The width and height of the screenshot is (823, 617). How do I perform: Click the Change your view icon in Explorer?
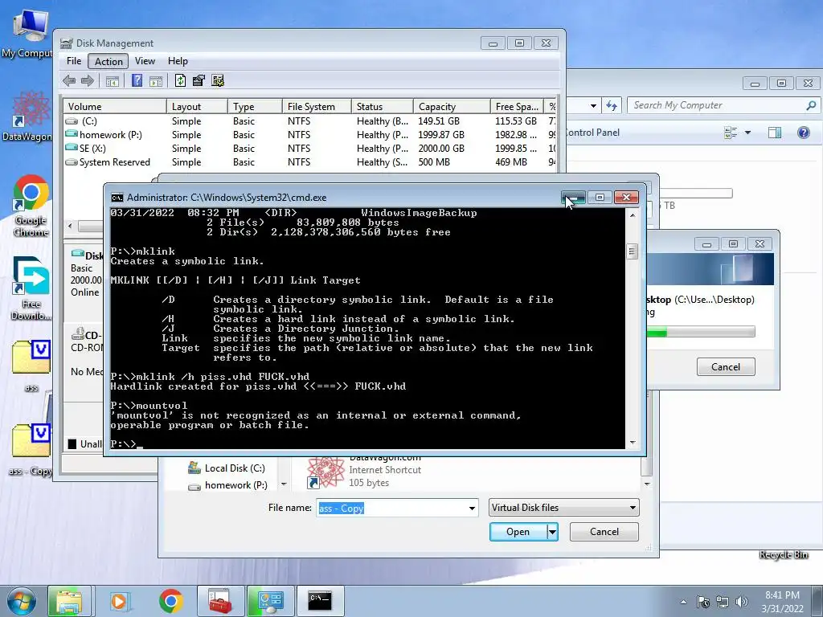pyautogui.click(x=730, y=133)
